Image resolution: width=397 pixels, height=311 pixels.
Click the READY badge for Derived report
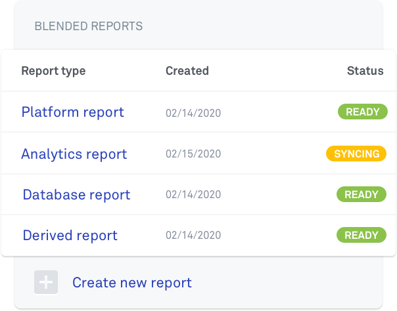[361, 236]
